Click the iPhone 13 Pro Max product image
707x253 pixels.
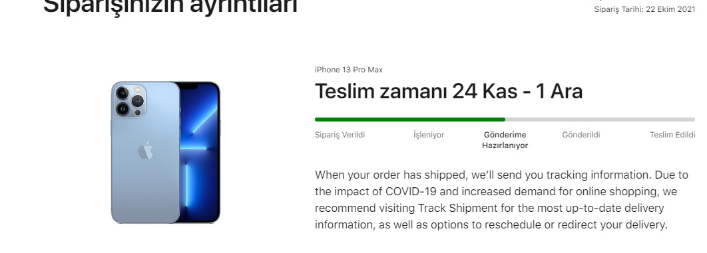166,152
